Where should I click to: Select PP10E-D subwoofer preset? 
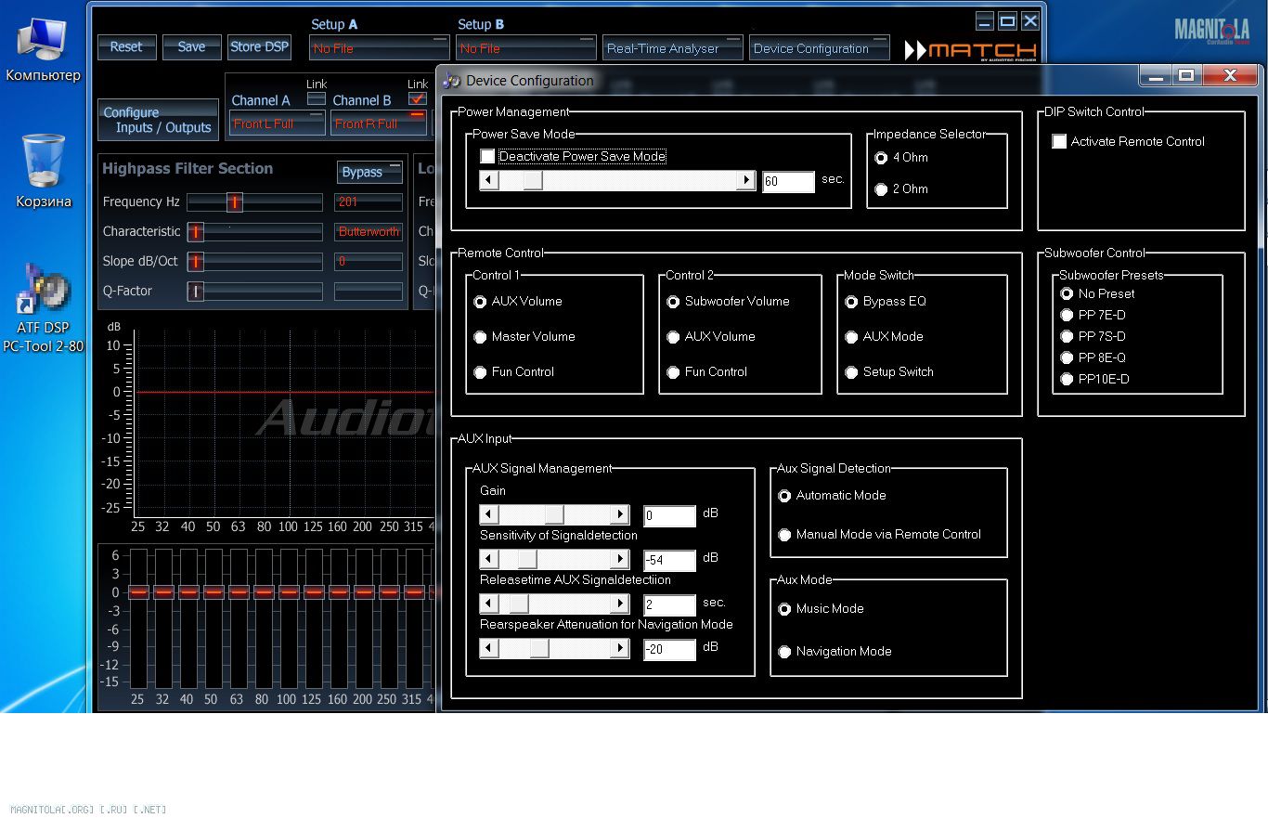tap(1067, 379)
